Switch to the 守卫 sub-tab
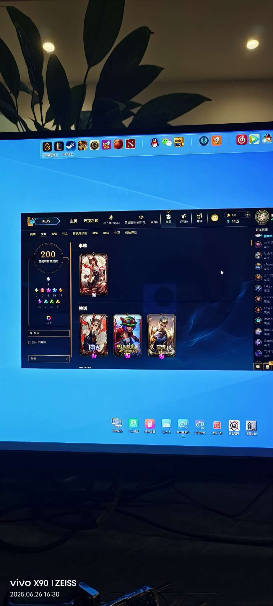The width and height of the screenshot is (273, 606). [117, 233]
